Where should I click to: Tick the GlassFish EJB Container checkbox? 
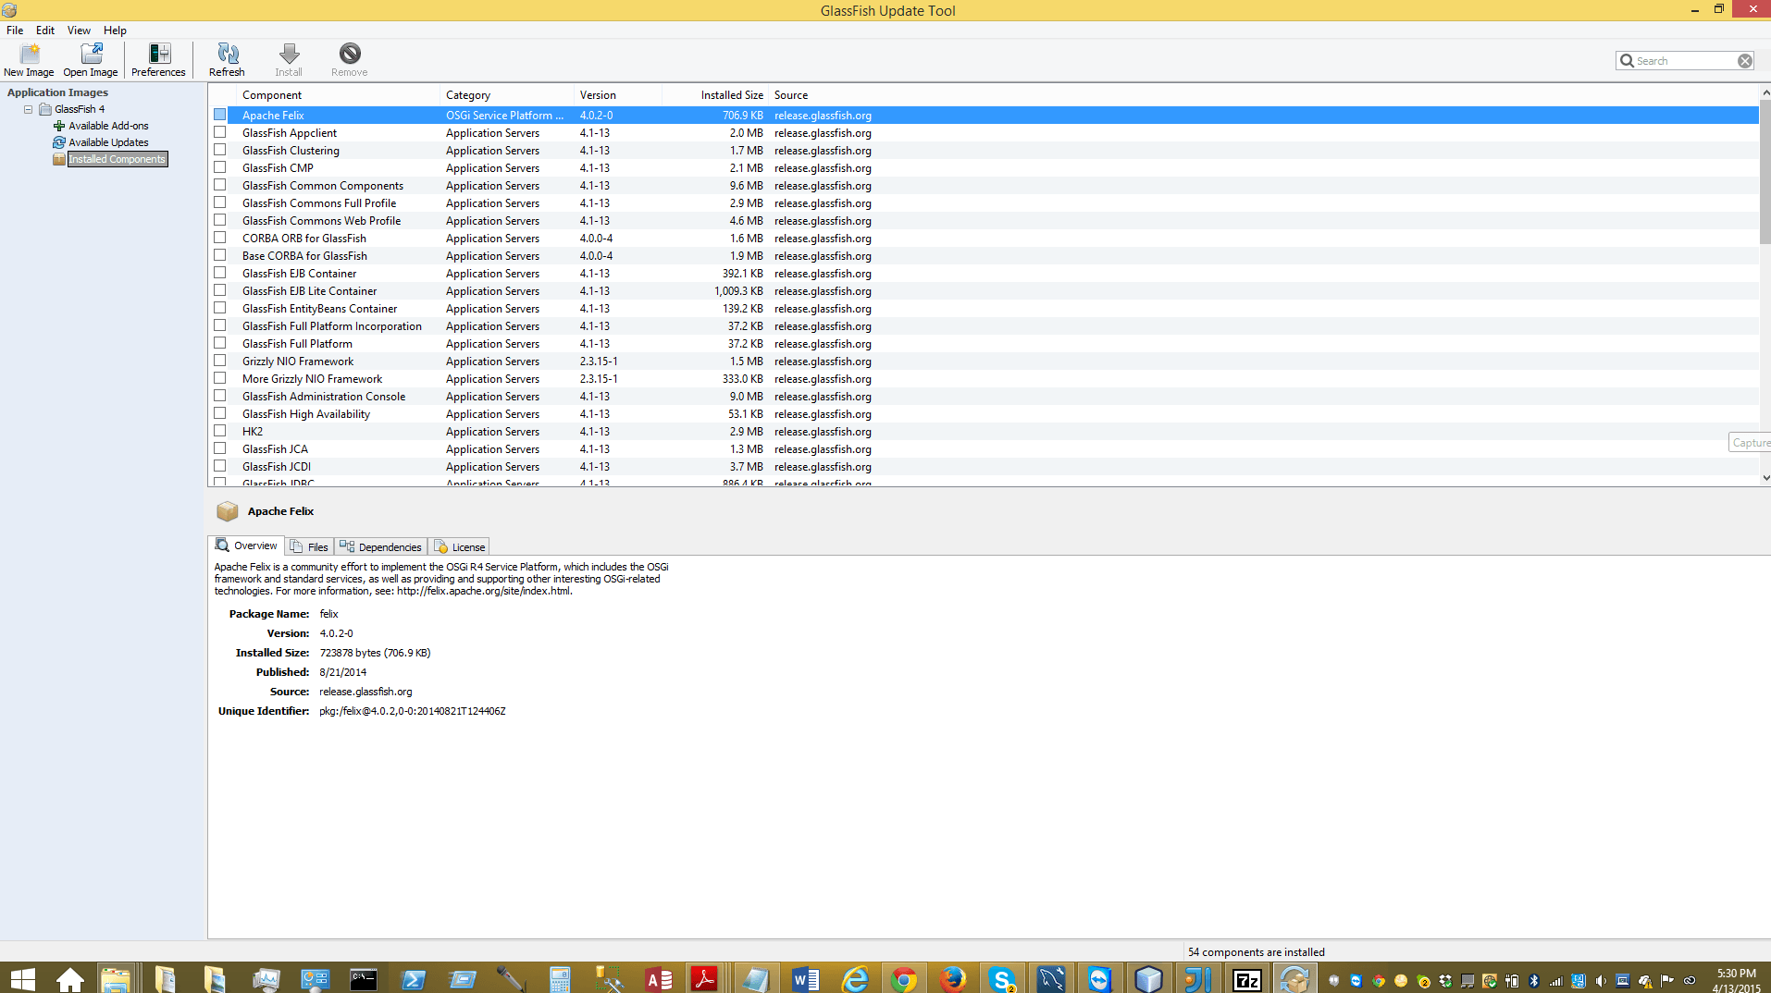[x=220, y=273]
